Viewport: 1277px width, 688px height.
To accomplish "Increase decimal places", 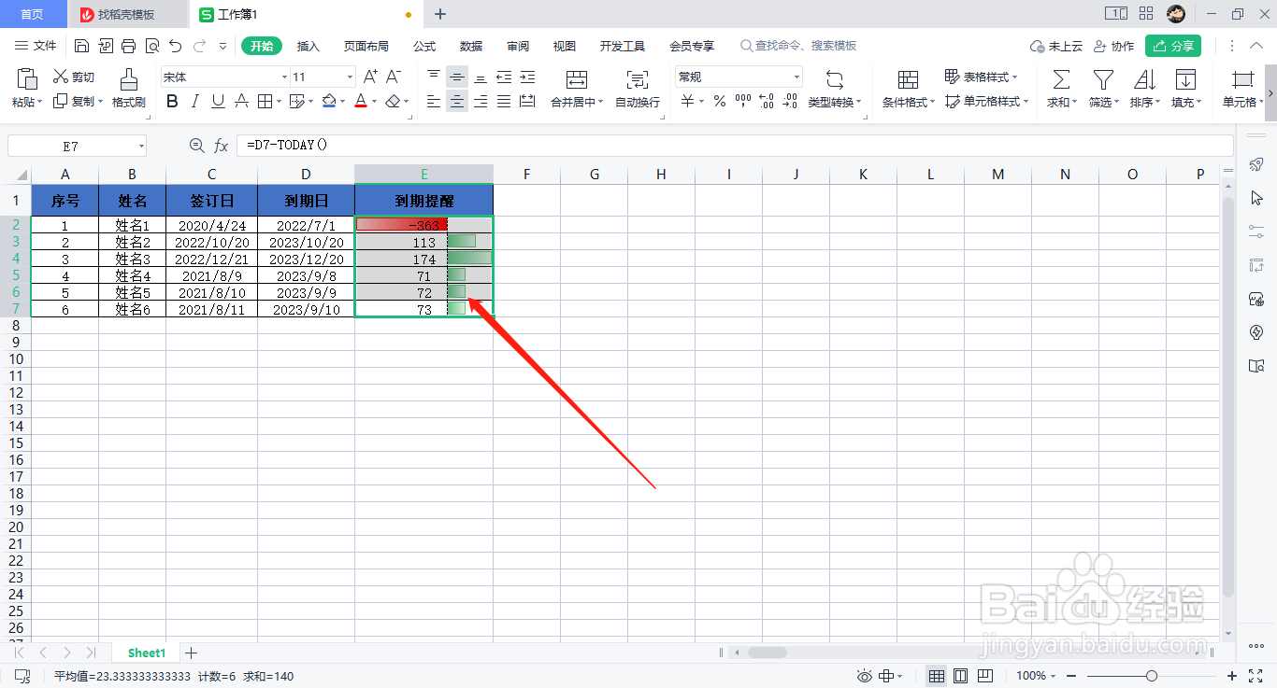I will 767,101.
